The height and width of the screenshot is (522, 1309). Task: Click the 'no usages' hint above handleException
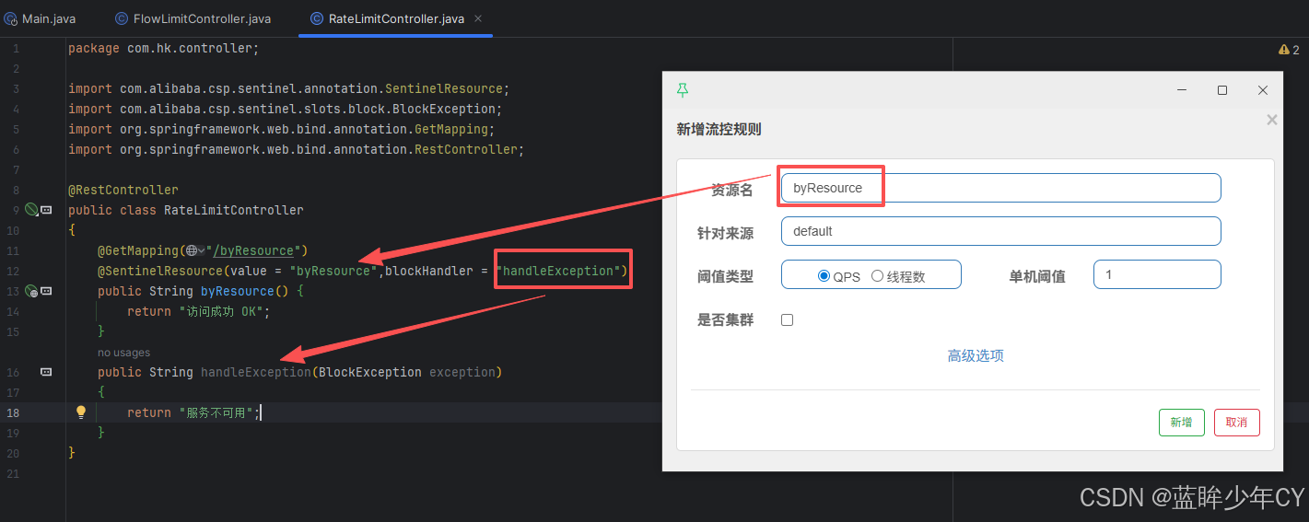point(123,353)
